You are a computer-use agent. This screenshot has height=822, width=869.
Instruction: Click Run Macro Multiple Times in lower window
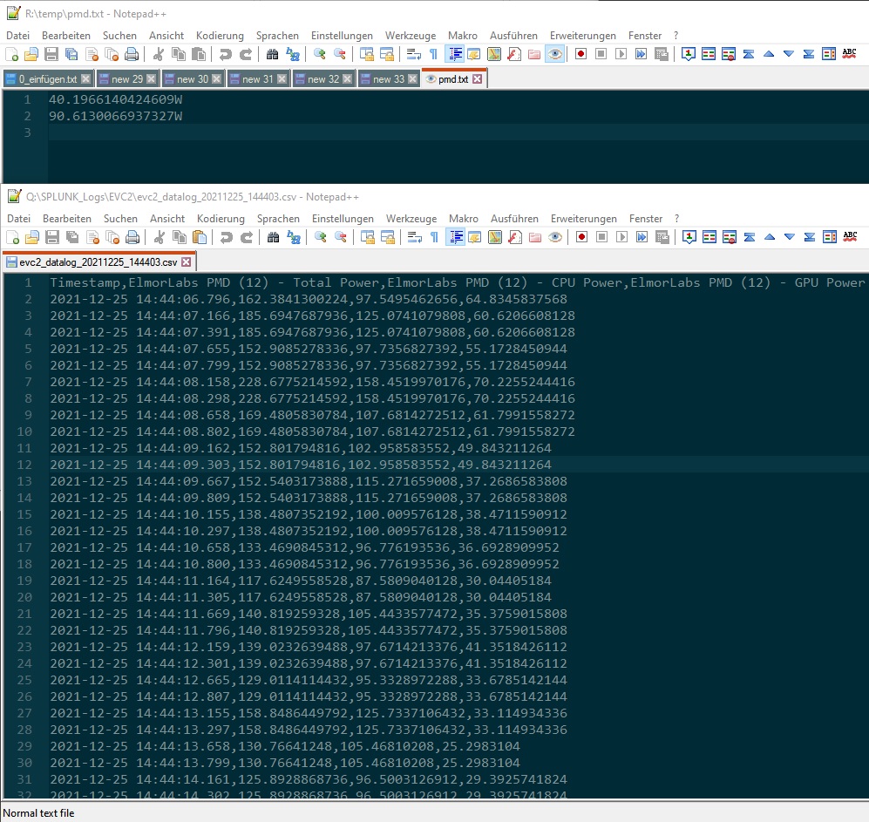pyautogui.click(x=642, y=237)
